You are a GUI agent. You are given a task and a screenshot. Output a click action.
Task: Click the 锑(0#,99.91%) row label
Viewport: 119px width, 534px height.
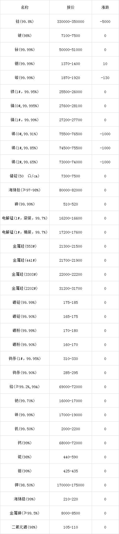coord(25,134)
